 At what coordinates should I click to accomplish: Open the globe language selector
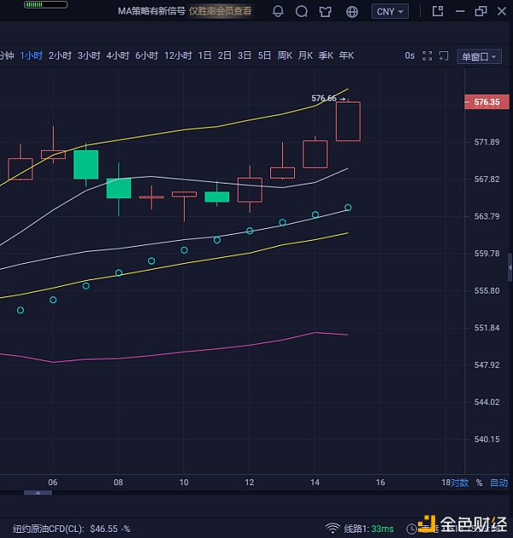[352, 12]
